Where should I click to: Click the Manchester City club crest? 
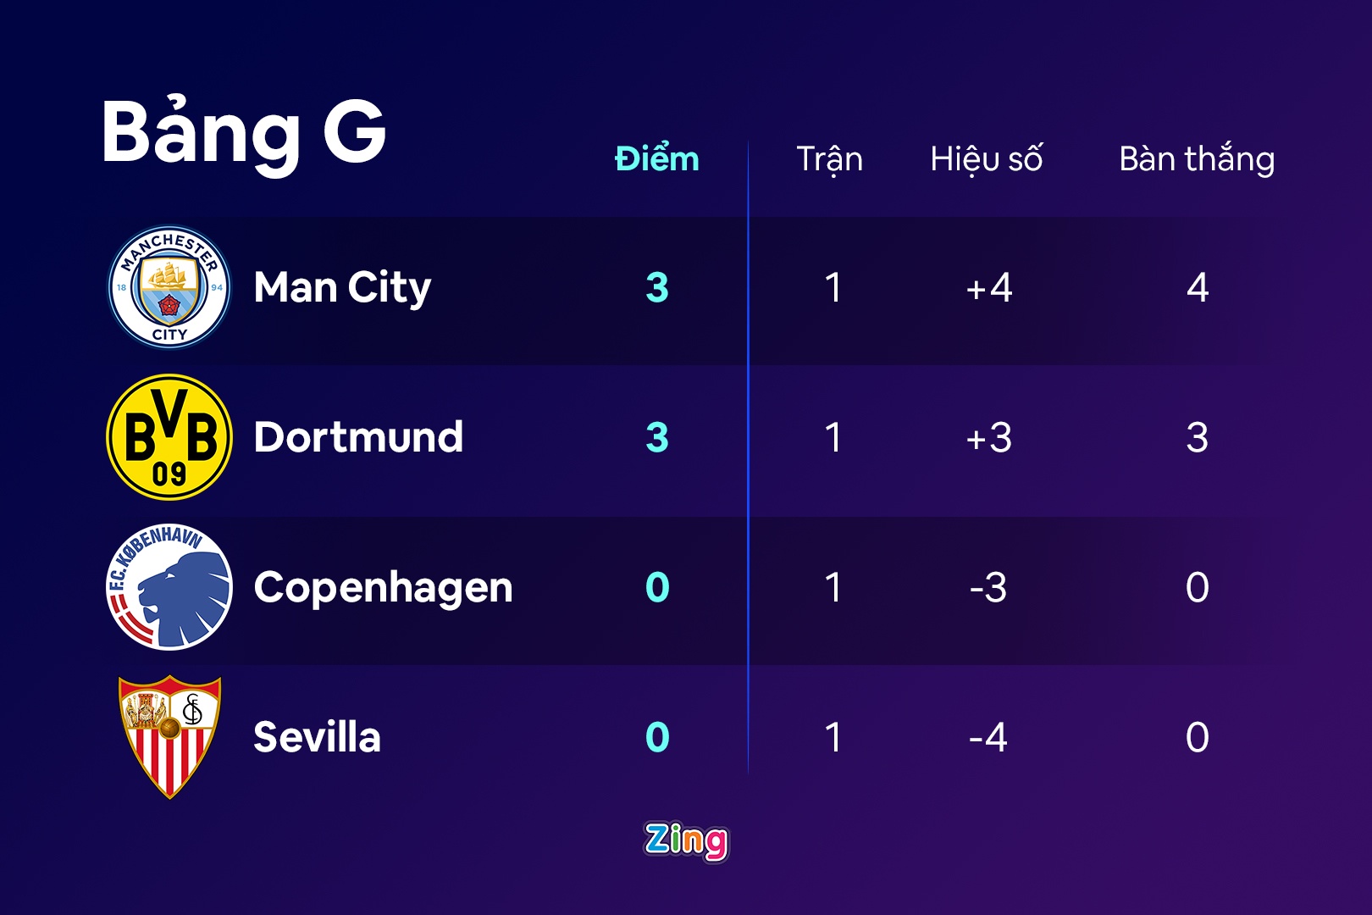point(169,287)
